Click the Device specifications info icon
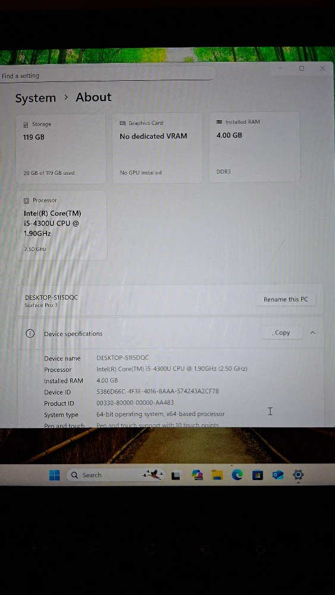Screen dimensions: 335x595 (30, 334)
